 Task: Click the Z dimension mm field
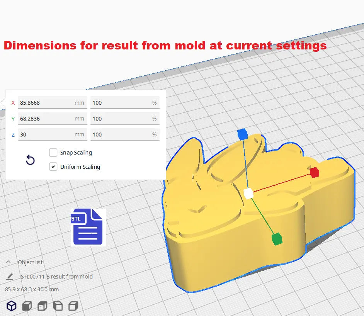[46, 134]
